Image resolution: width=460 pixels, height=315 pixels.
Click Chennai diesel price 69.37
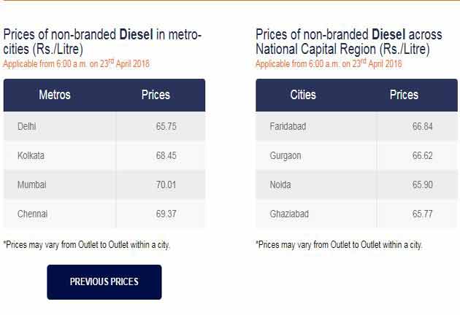click(166, 214)
